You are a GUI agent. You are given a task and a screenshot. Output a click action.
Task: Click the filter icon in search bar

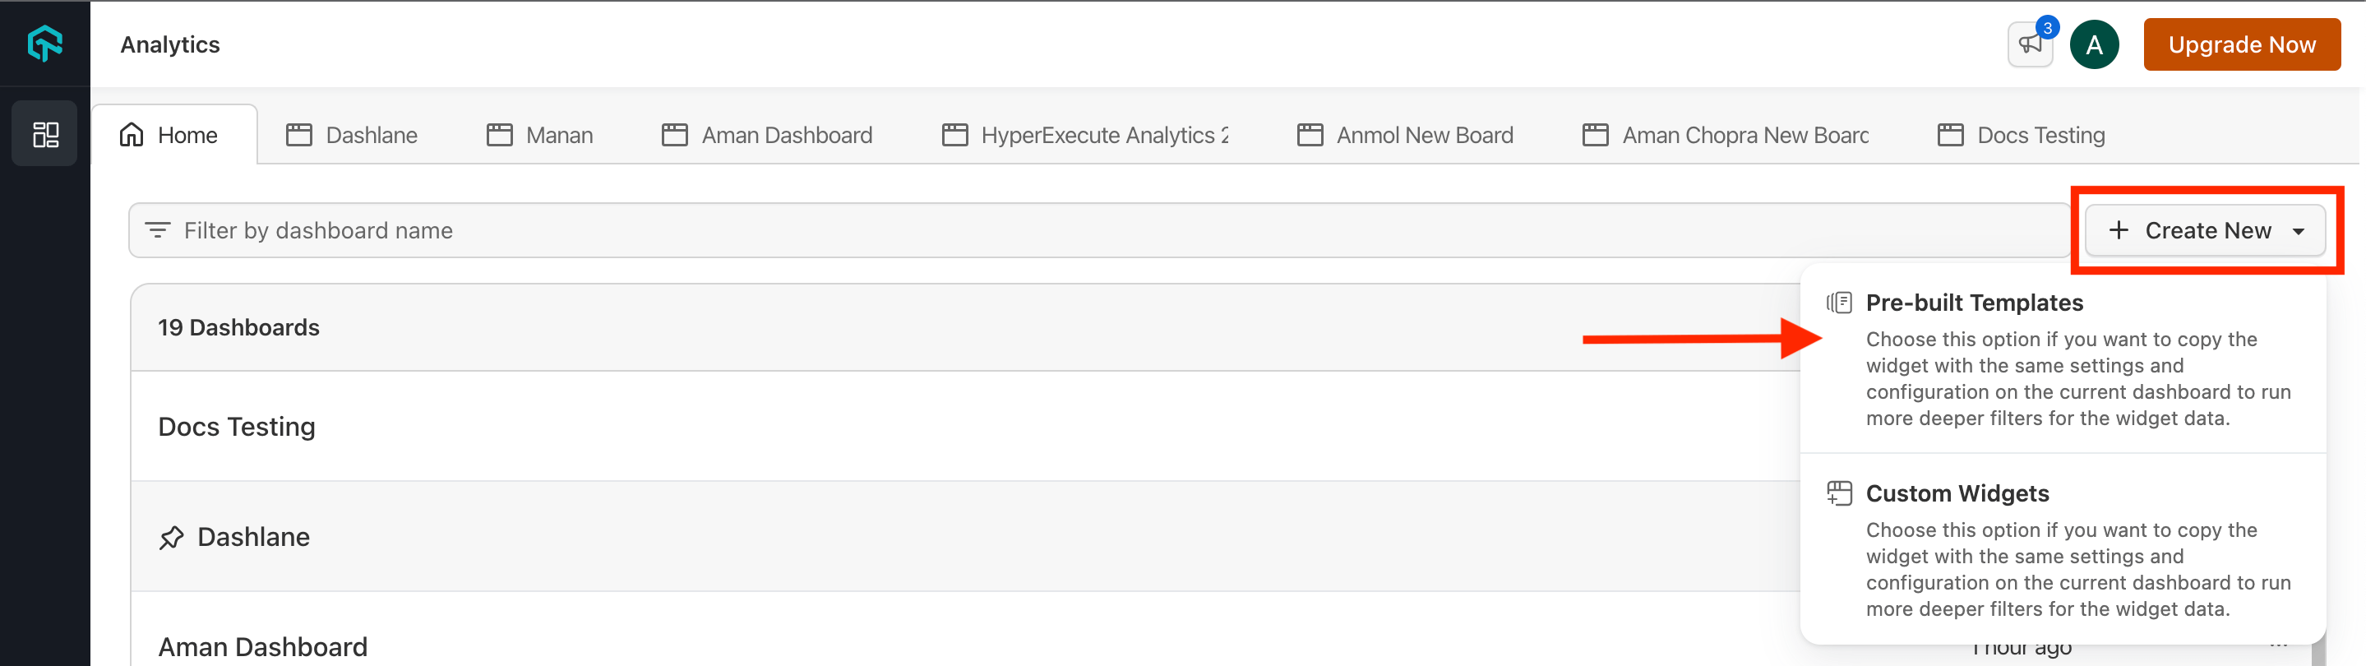coord(158,229)
